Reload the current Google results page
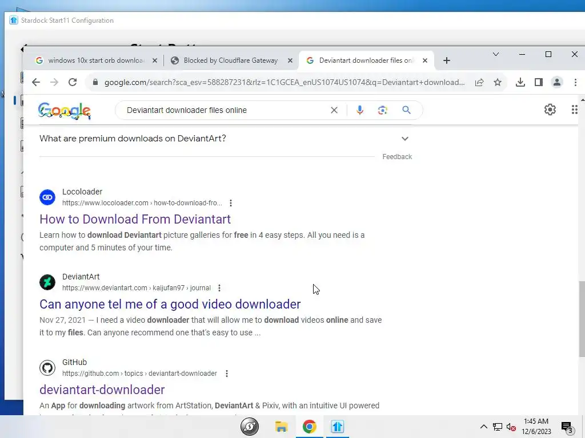This screenshot has height=438, width=585. click(73, 82)
